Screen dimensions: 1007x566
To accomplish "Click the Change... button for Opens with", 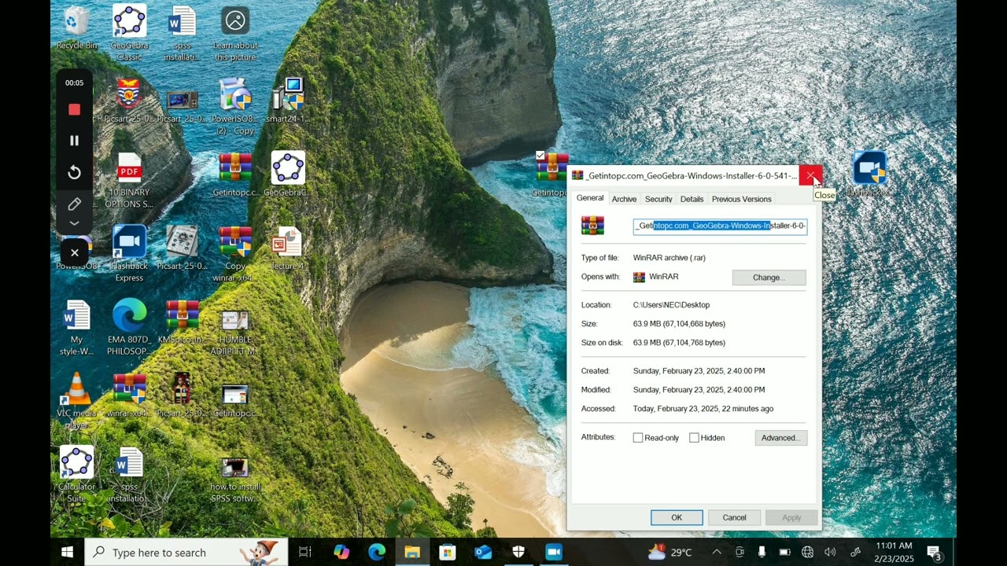I will 769,277.
